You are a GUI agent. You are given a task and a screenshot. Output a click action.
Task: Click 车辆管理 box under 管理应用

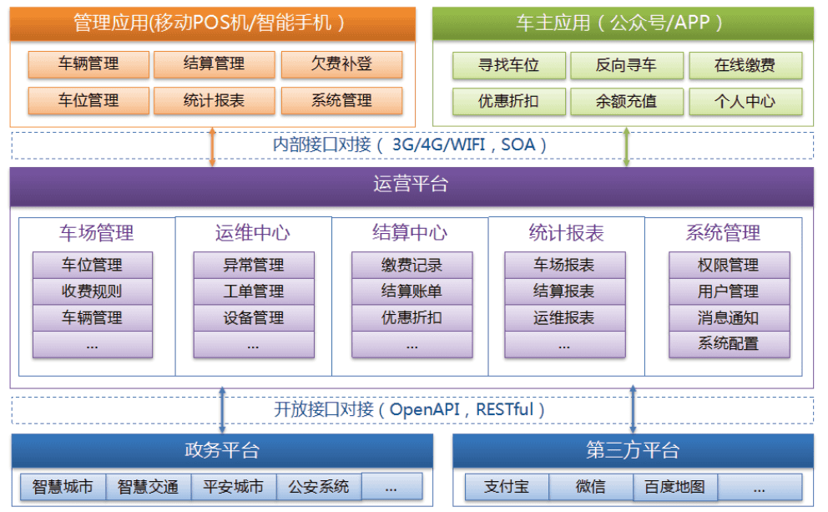tap(88, 64)
